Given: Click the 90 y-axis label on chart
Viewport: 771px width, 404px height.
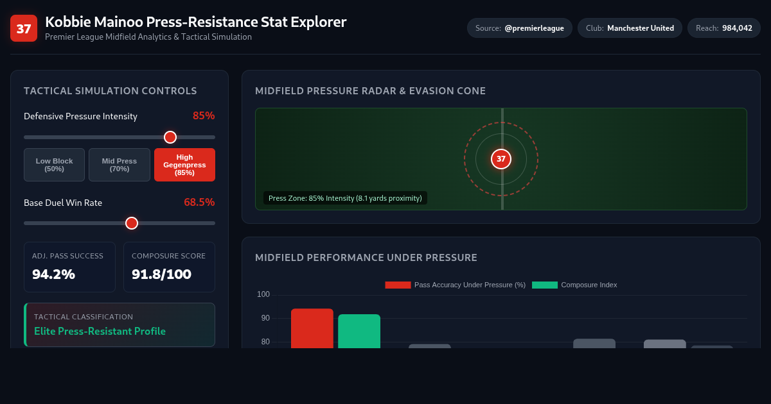Looking at the screenshot, I should click(x=265, y=318).
